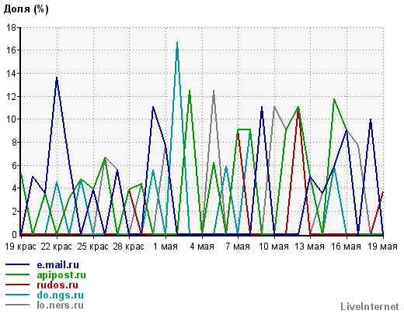This screenshot has height=314, width=404.
Task: Click the e.mail.ru legend label
Action: pos(57,265)
